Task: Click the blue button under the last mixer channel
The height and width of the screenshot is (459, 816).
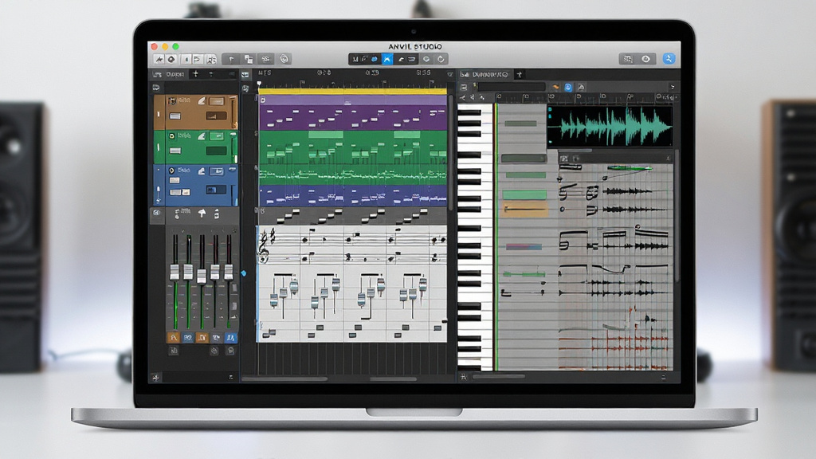Action: pyautogui.click(x=230, y=338)
